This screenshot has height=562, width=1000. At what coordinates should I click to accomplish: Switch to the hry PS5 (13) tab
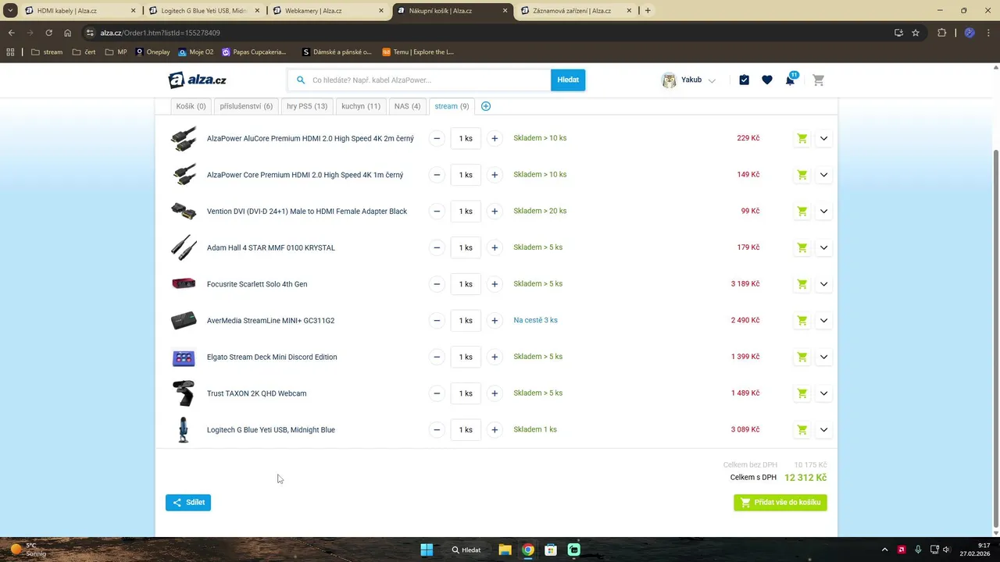[307, 106]
